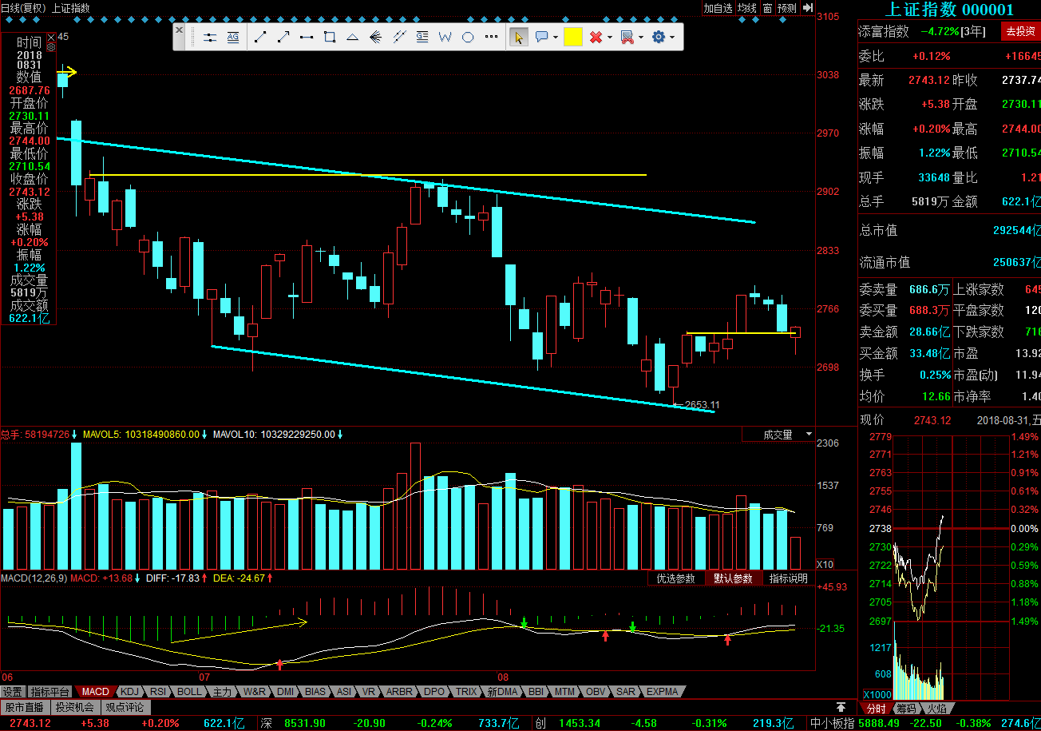Click the screenshot scissors tool icon
Image resolution: width=1041 pixels, height=731 pixels.
click(627, 37)
